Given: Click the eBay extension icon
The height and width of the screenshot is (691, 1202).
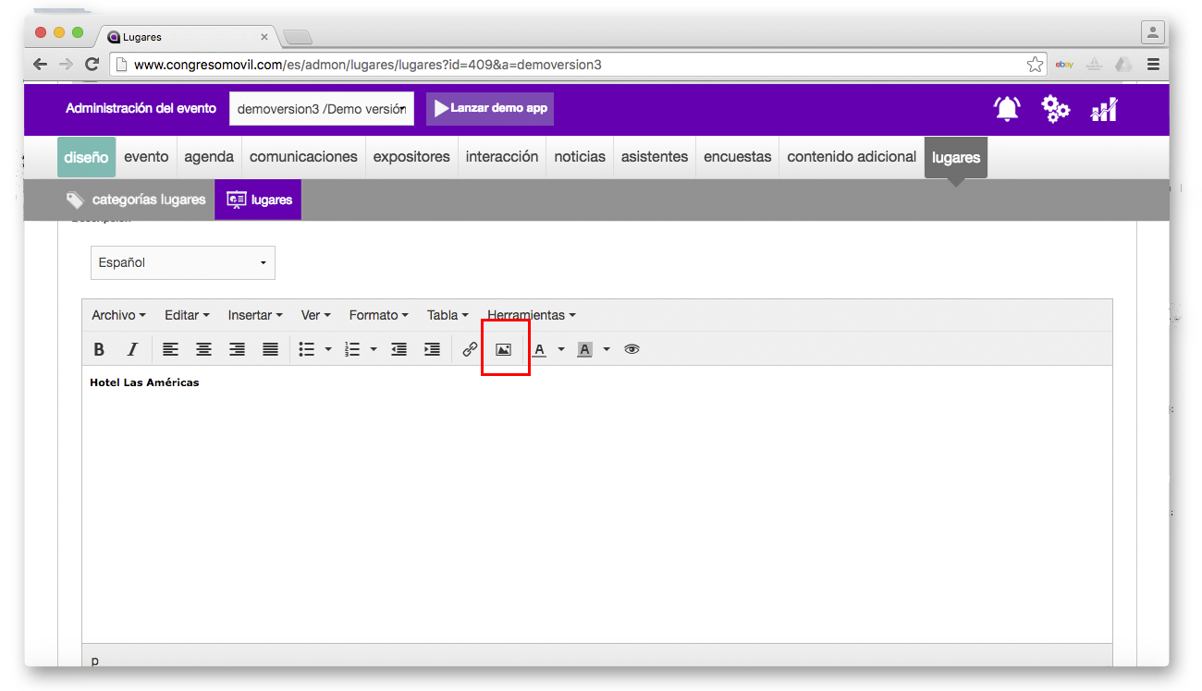Looking at the screenshot, I should [1064, 65].
